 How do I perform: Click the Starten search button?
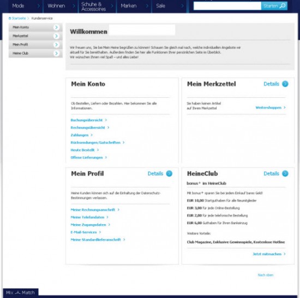(274, 6)
